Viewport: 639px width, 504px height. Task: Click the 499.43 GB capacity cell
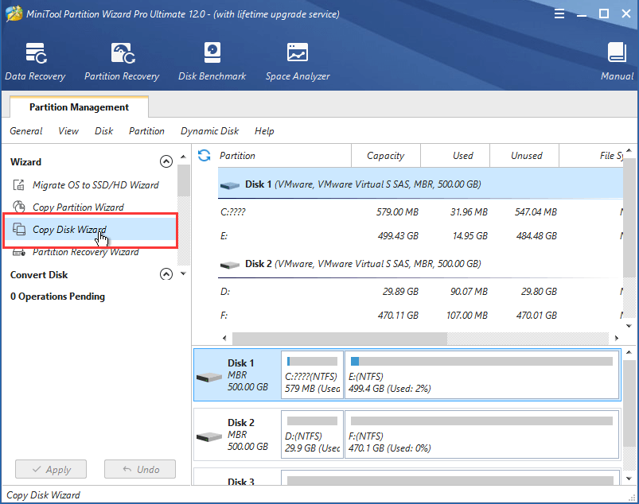click(398, 236)
